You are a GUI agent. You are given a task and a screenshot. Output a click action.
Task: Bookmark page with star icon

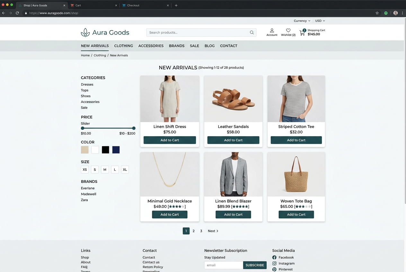[x=377, y=13]
